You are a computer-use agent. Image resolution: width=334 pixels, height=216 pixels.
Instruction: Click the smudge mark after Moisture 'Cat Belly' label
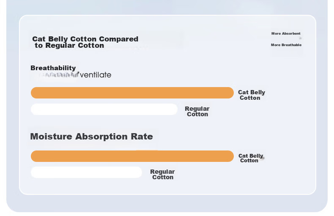pyautogui.click(x=263, y=158)
